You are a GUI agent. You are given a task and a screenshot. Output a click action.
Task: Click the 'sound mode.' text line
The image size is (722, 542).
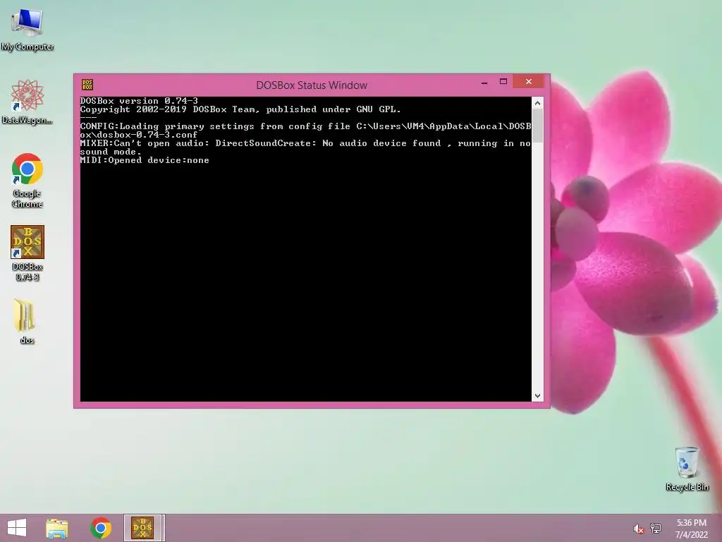(x=111, y=152)
